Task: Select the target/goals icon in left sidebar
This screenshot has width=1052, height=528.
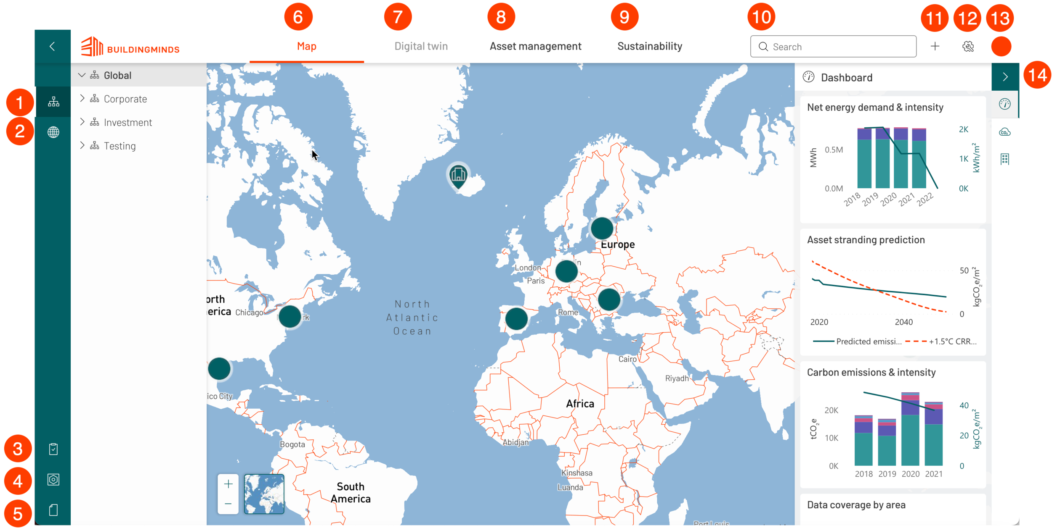Action: [54, 480]
